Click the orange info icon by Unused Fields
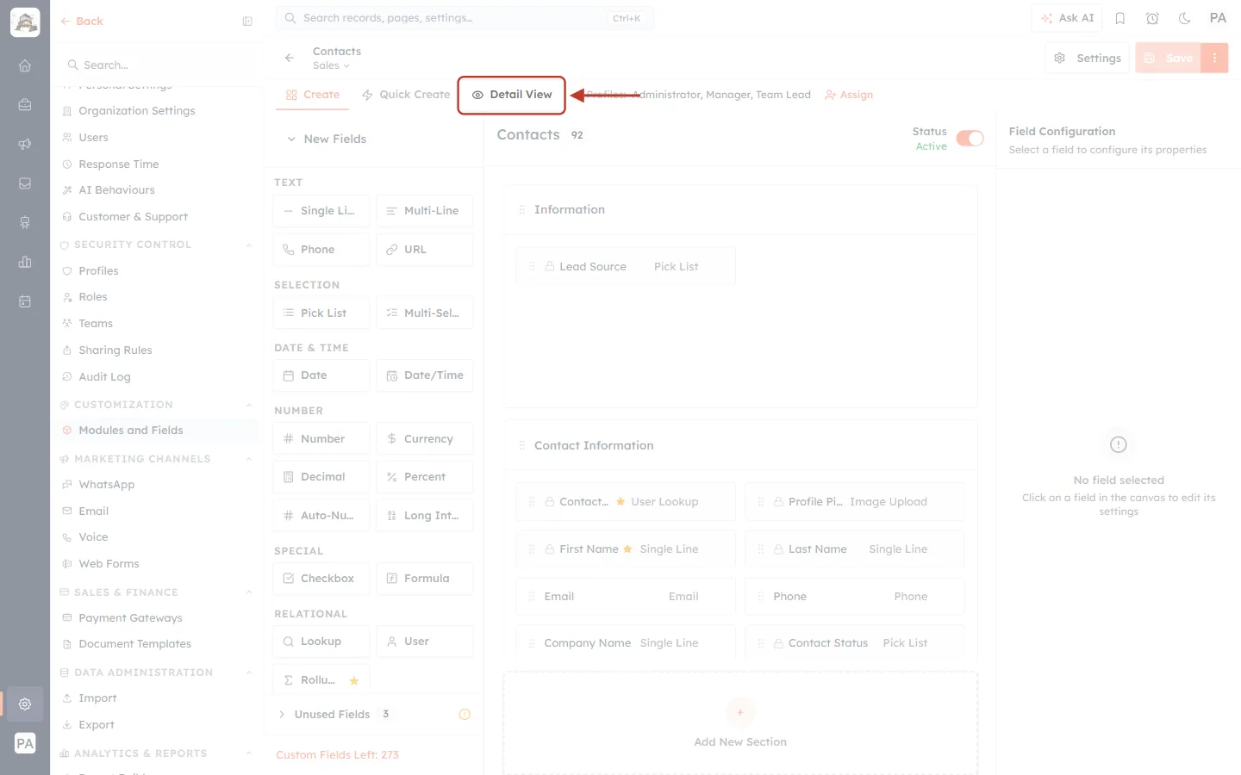 pos(465,714)
